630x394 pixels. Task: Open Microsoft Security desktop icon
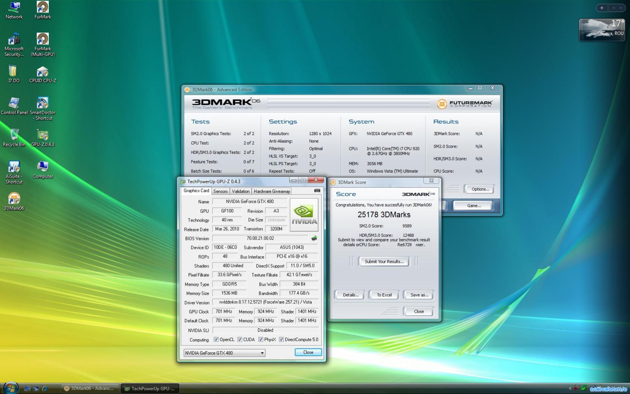click(14, 45)
